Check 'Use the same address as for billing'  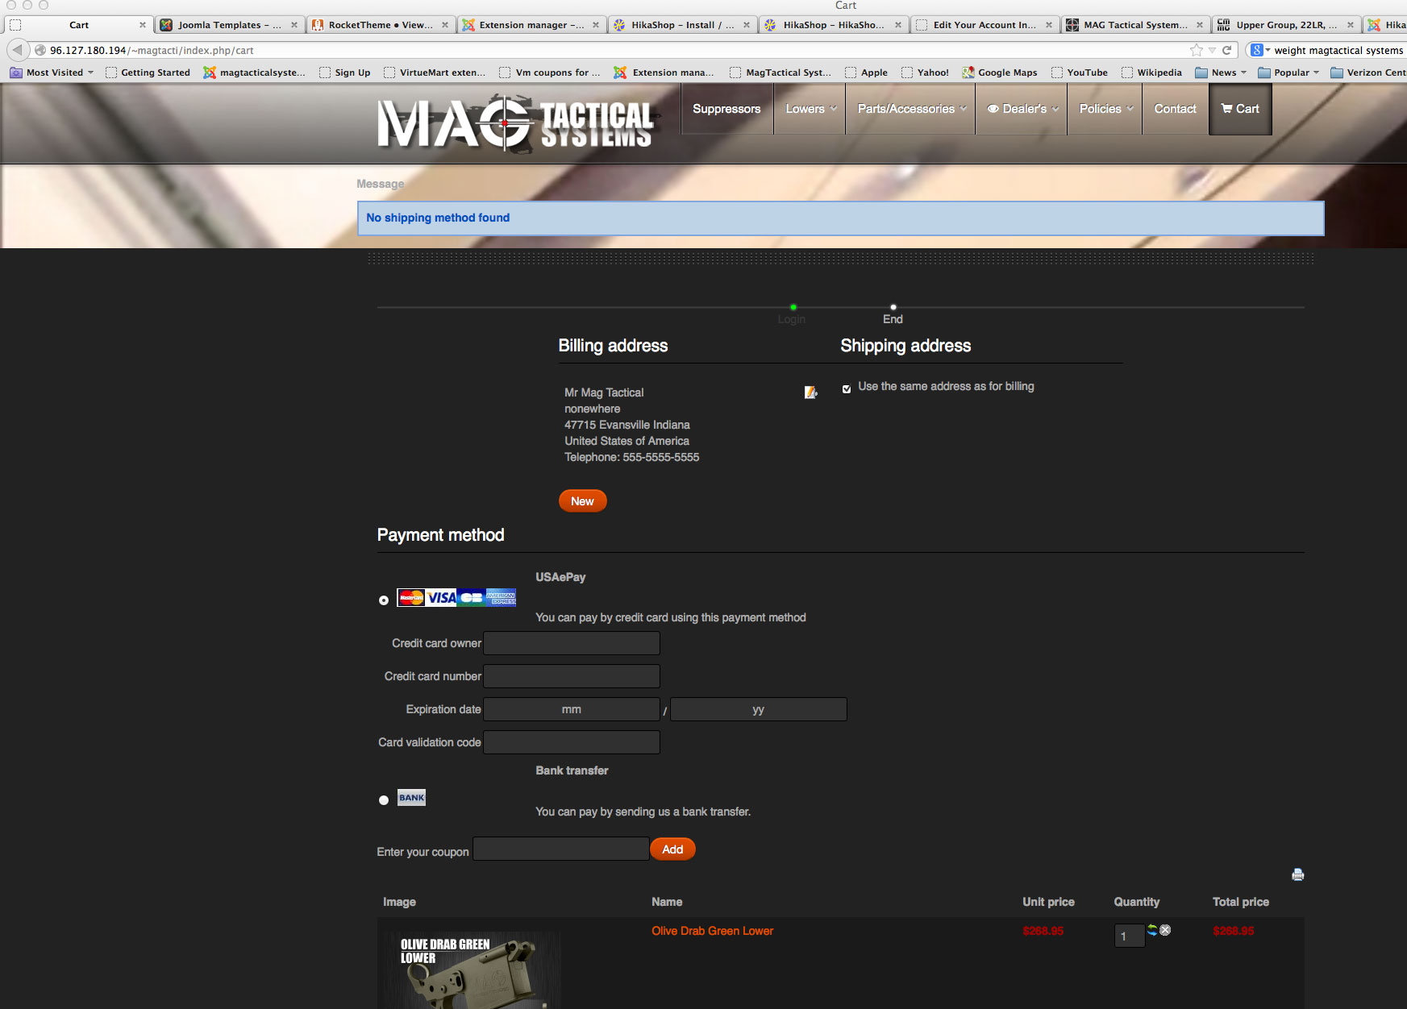(x=847, y=388)
